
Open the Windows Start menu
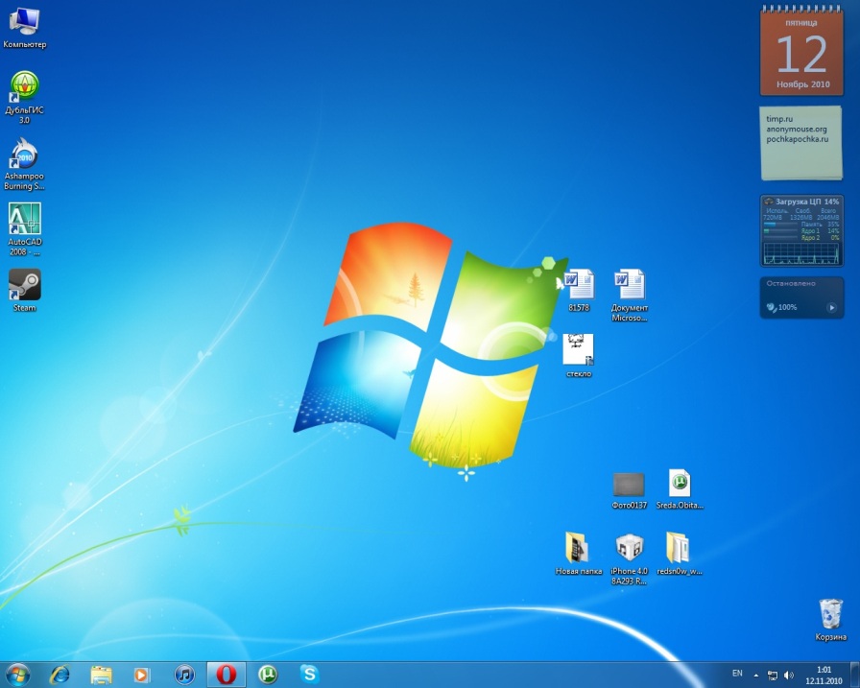click(17, 675)
